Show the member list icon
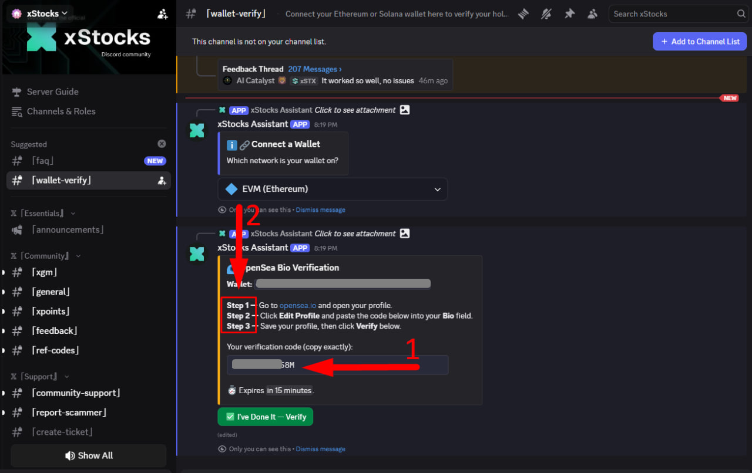 coord(592,13)
